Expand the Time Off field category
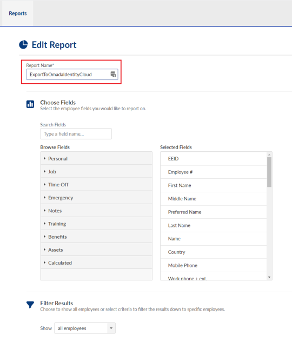292x343 pixels. click(x=96, y=184)
